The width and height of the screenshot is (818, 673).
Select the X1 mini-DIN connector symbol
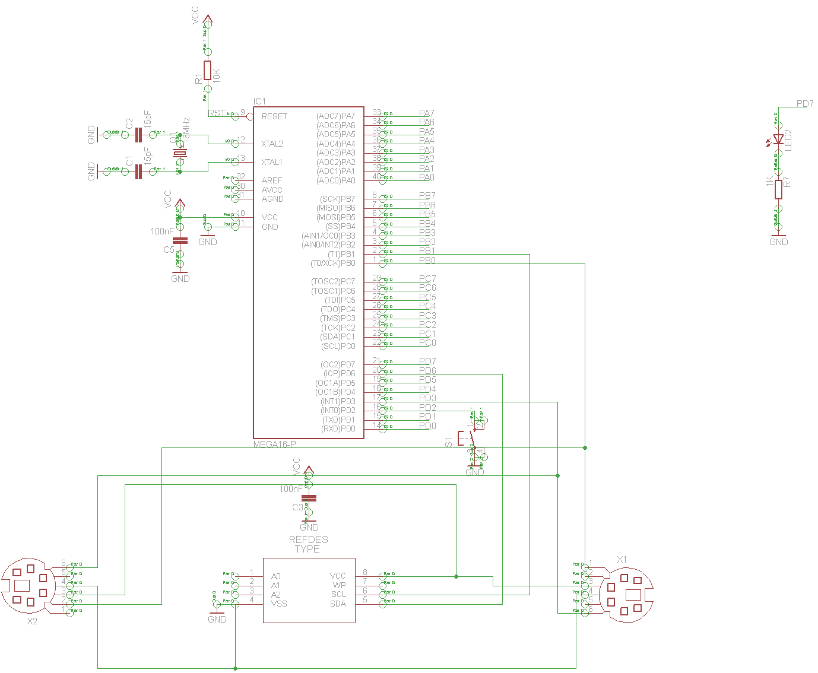pyautogui.click(x=625, y=594)
